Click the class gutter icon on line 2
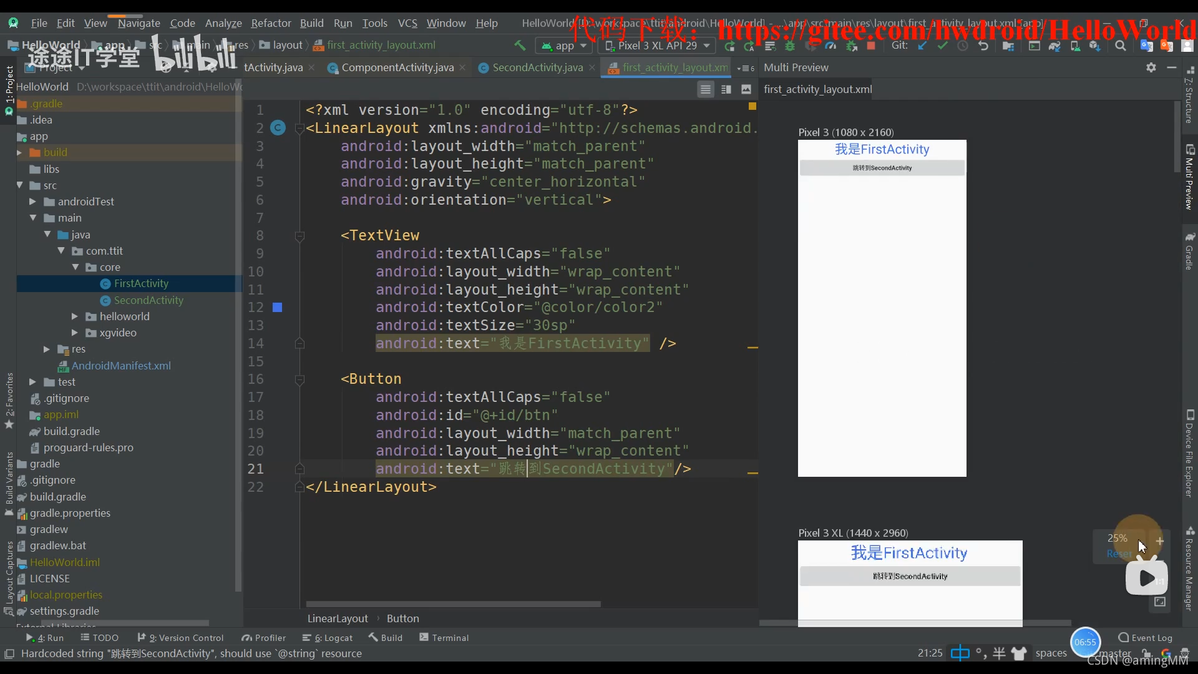Screen dimensions: 1198x674 coord(278,128)
